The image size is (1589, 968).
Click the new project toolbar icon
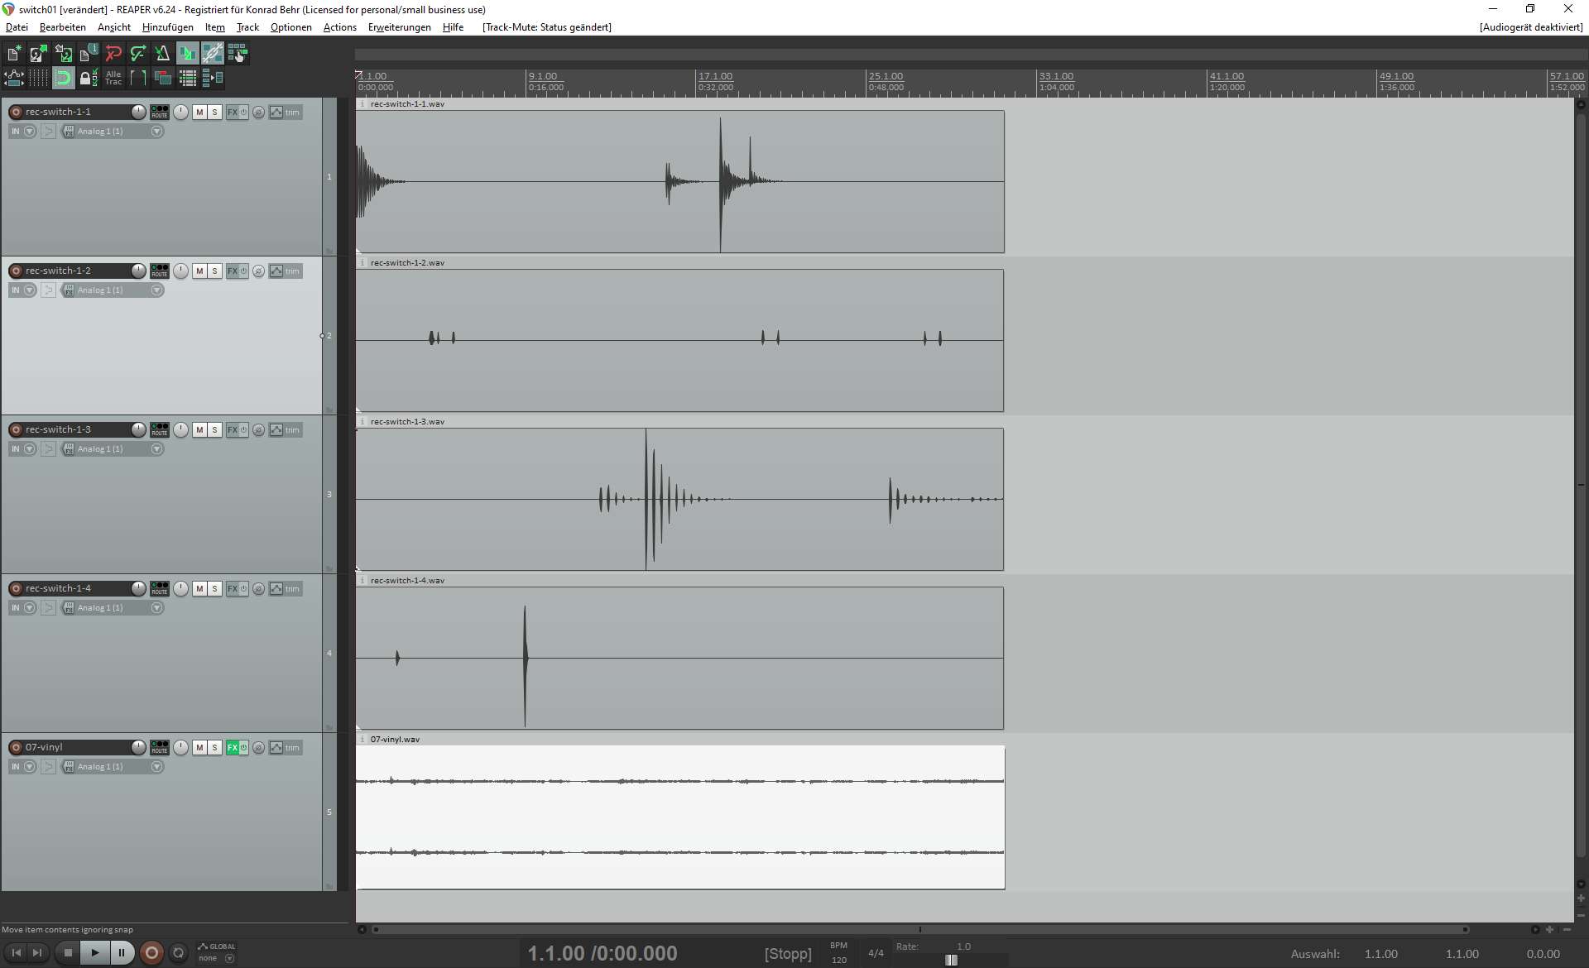point(14,54)
